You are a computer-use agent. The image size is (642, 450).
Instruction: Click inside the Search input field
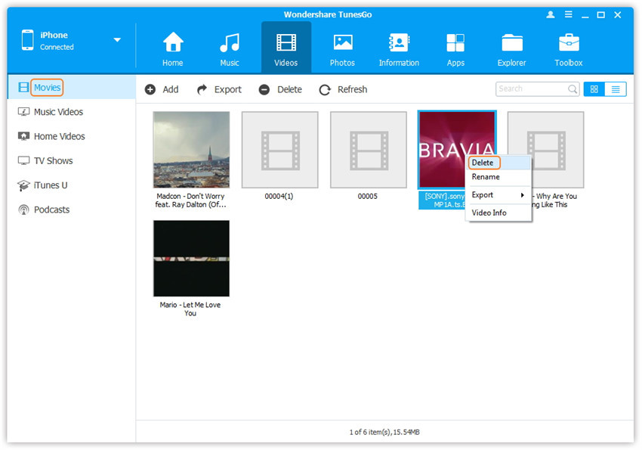click(530, 89)
